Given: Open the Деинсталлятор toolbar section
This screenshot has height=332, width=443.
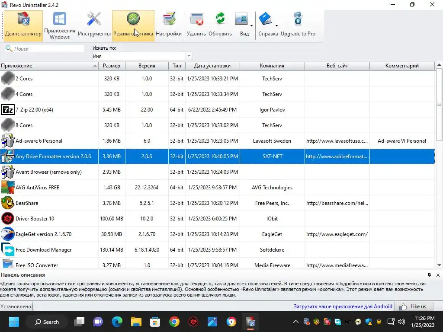Looking at the screenshot, I should coord(23,26).
